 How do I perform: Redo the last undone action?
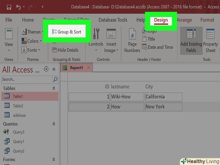[30, 7]
